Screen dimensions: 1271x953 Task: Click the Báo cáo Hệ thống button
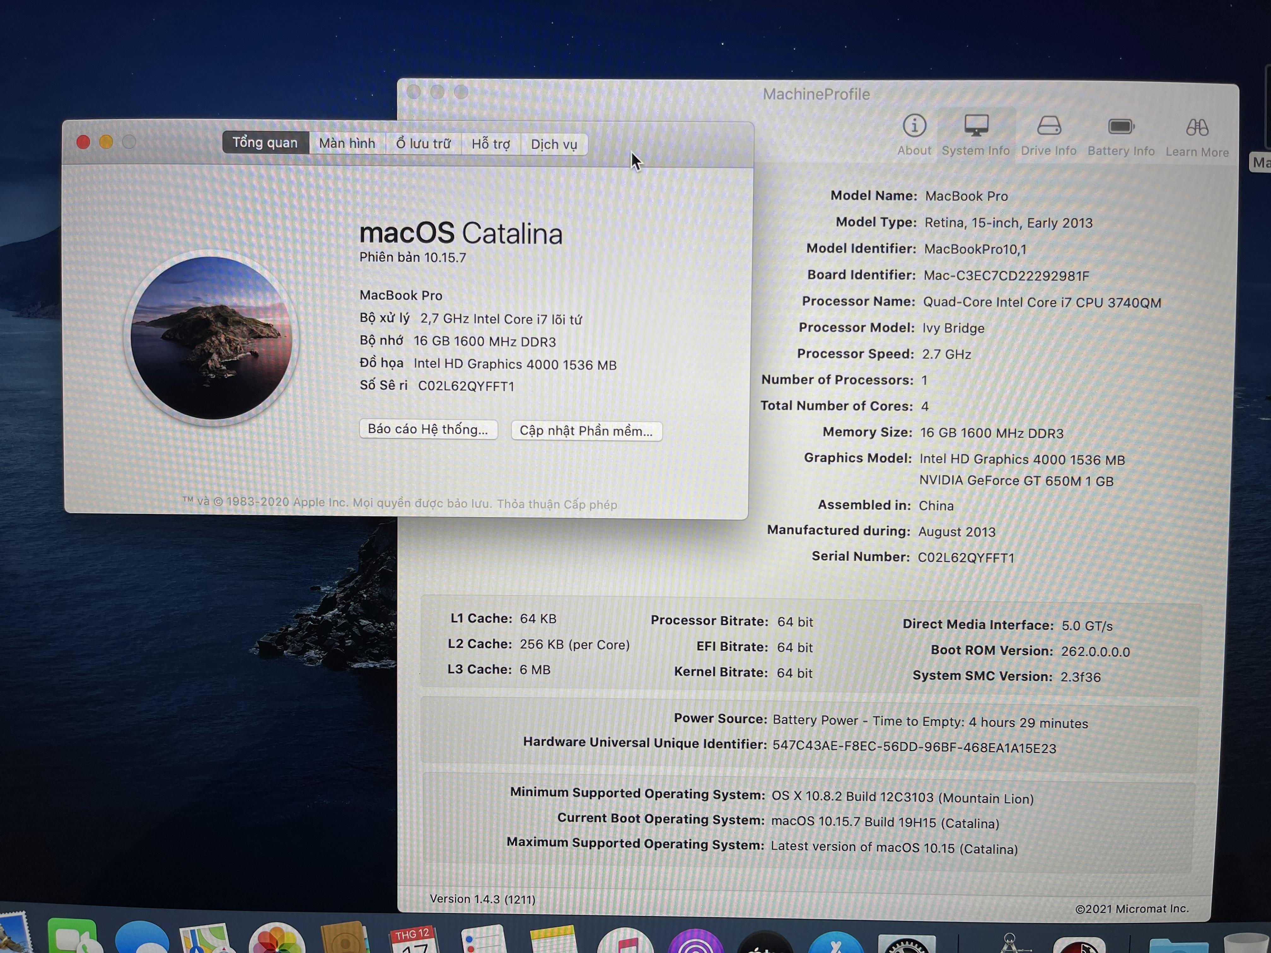[x=428, y=429]
